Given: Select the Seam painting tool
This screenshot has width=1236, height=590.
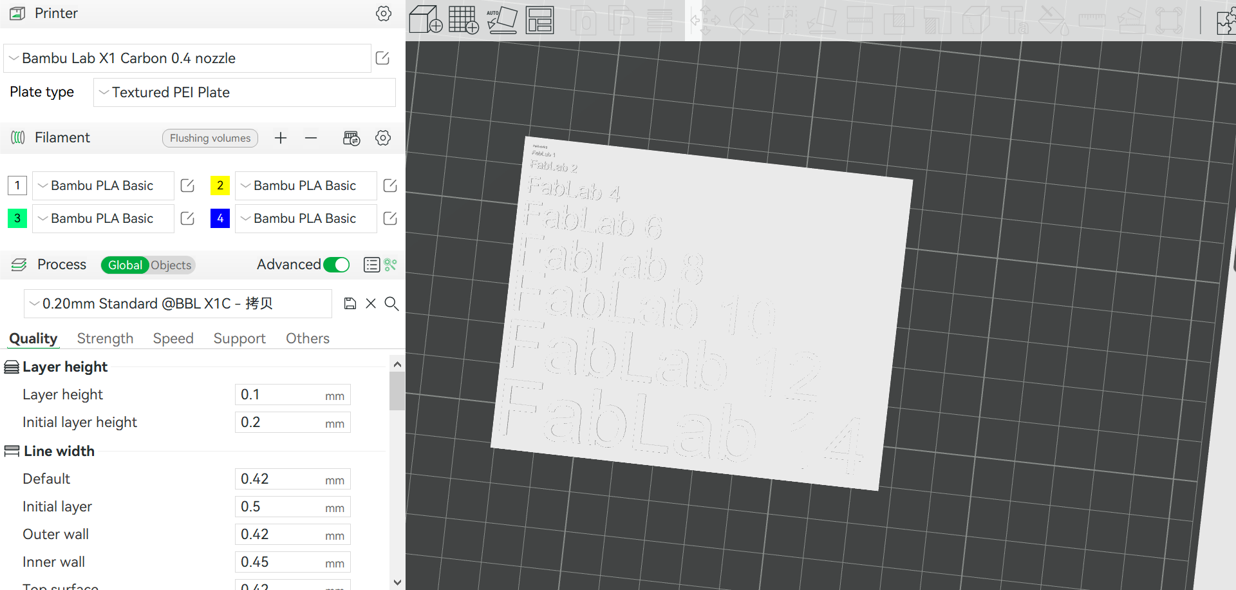Looking at the screenshot, I should [976, 20].
